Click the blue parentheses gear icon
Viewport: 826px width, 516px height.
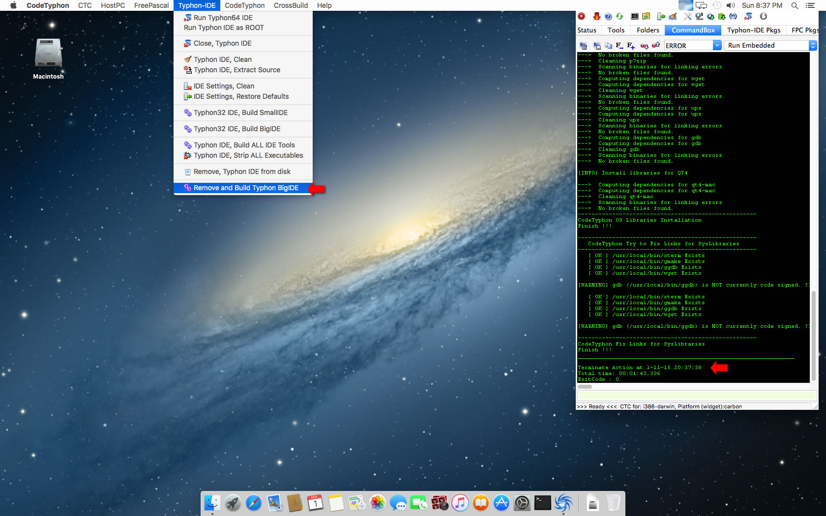733,16
